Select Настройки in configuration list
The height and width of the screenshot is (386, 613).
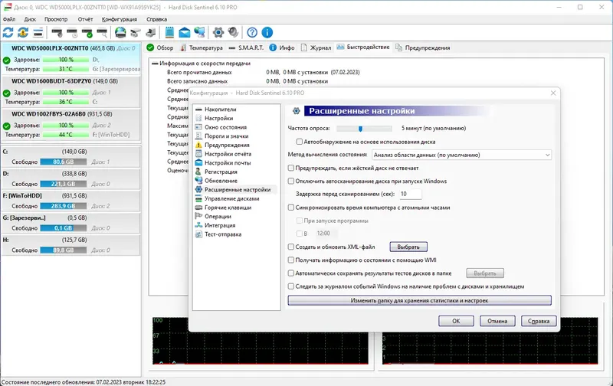(x=219, y=118)
